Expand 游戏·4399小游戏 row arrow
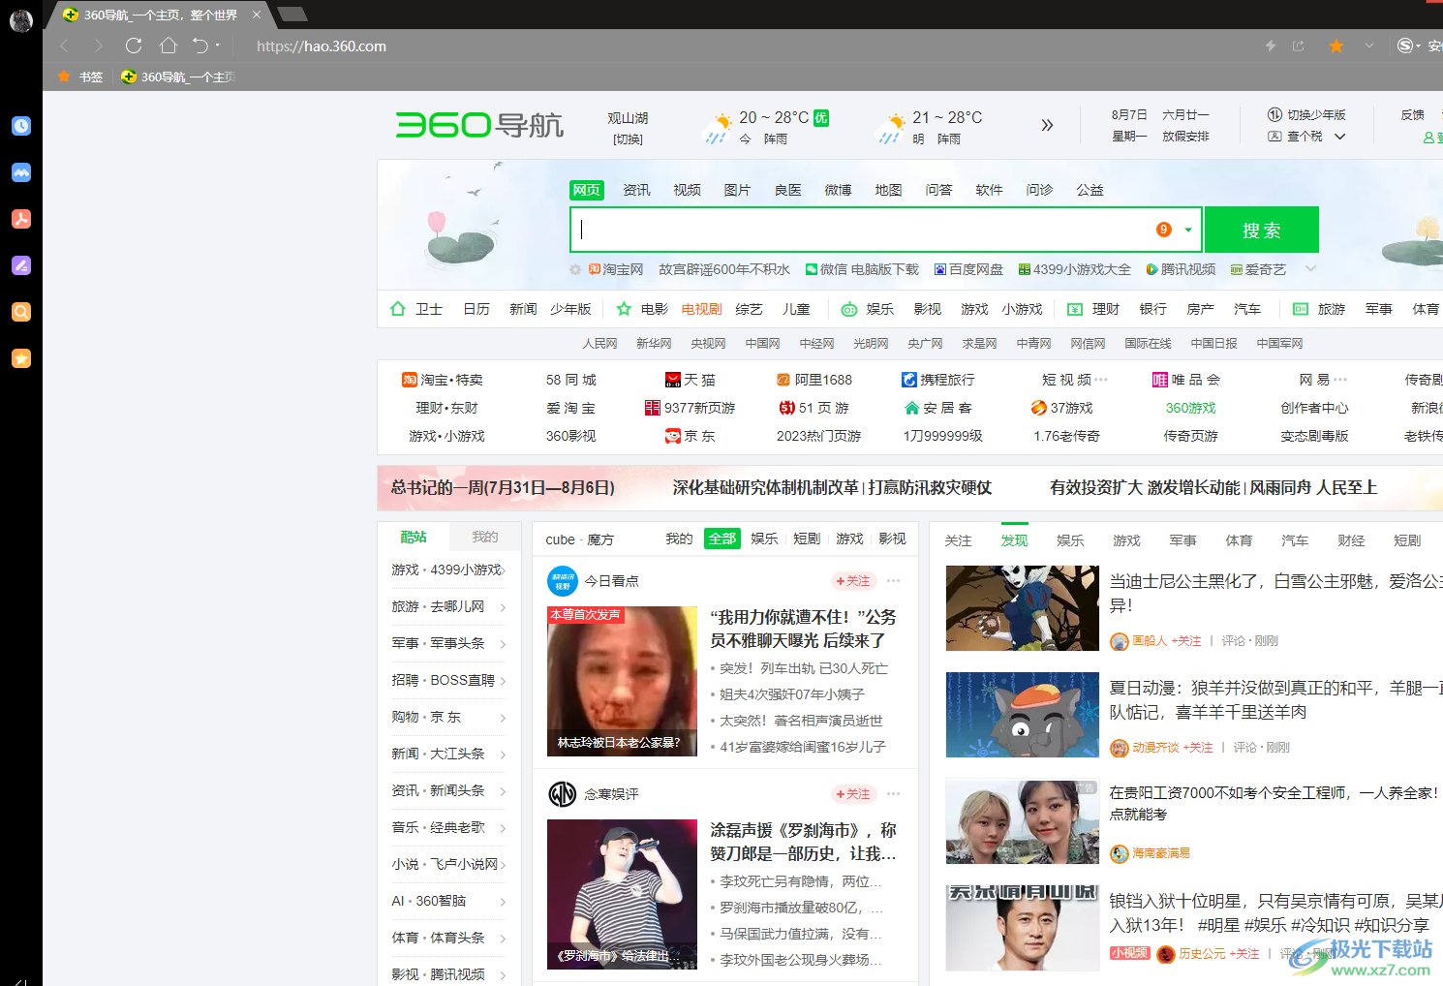The height and width of the screenshot is (986, 1443). [504, 570]
